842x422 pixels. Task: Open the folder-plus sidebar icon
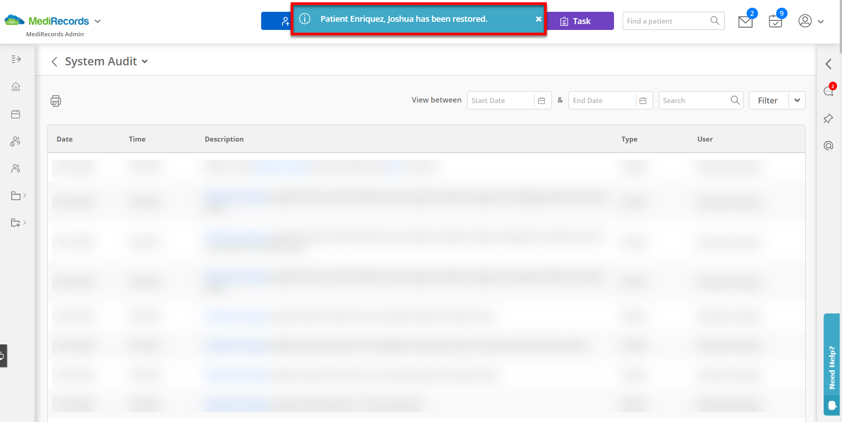pos(16,223)
